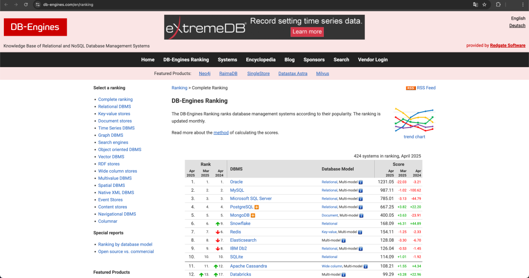Open the browser extensions puzzle icon
This screenshot has width=529, height=278.
click(498, 5)
